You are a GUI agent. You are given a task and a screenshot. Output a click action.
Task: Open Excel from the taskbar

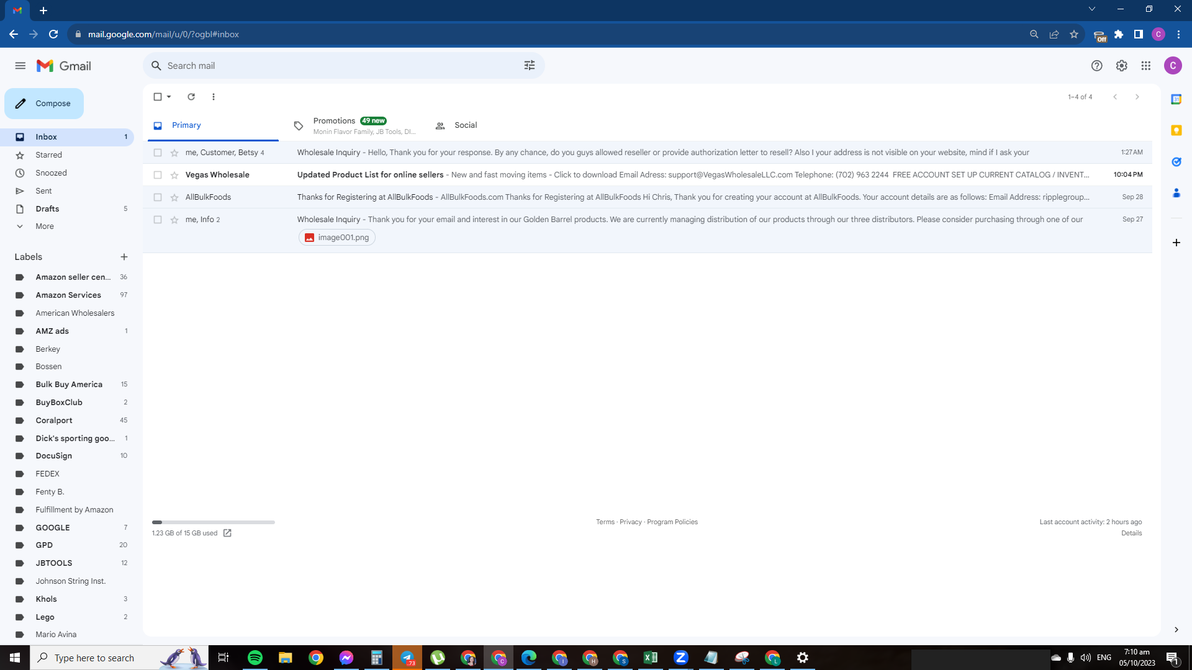coord(651,658)
